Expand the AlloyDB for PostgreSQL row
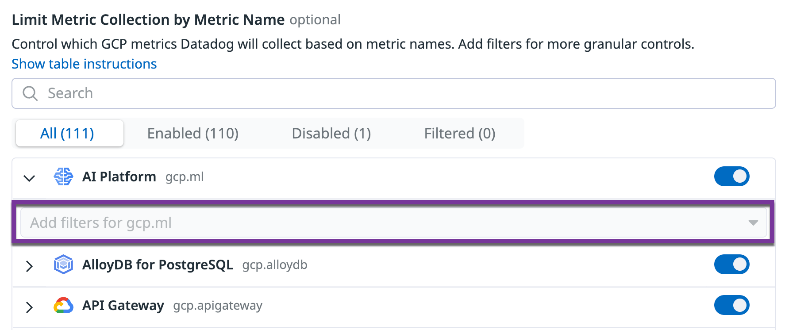This screenshot has width=785, height=330. tap(29, 266)
